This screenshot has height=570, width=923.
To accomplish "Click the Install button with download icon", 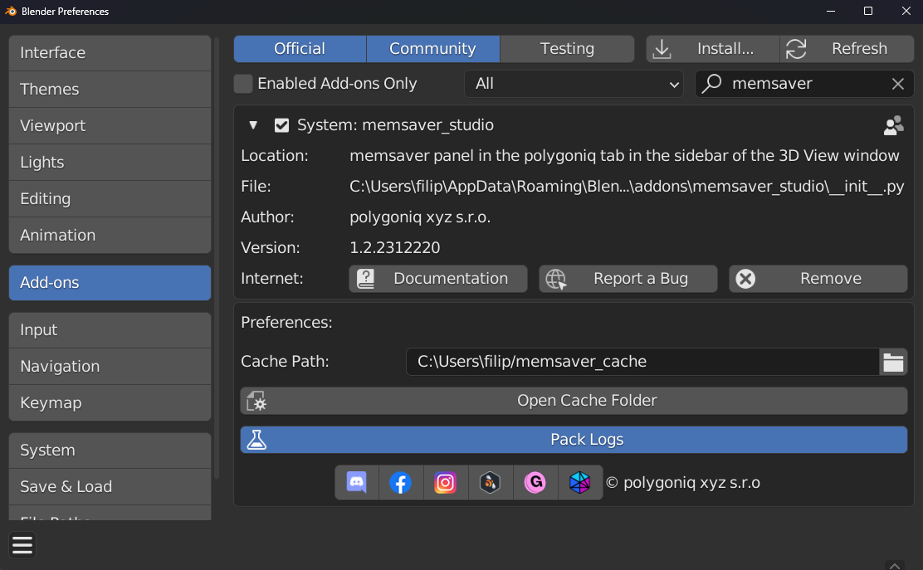I will coord(712,48).
